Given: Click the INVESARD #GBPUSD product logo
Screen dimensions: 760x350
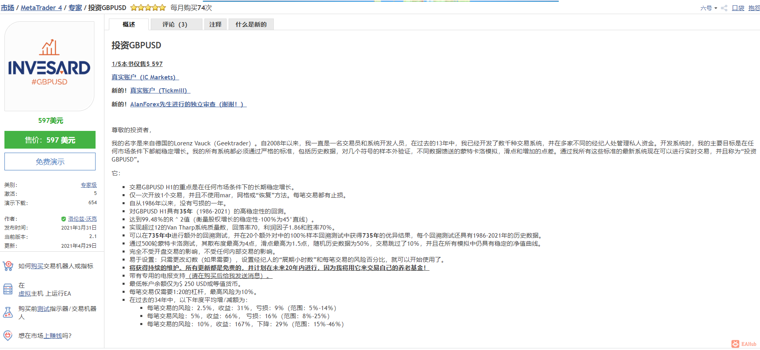Looking at the screenshot, I should (x=50, y=66).
